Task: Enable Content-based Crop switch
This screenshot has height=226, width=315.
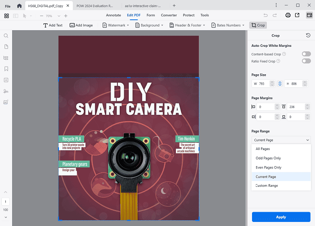Action: point(306,54)
